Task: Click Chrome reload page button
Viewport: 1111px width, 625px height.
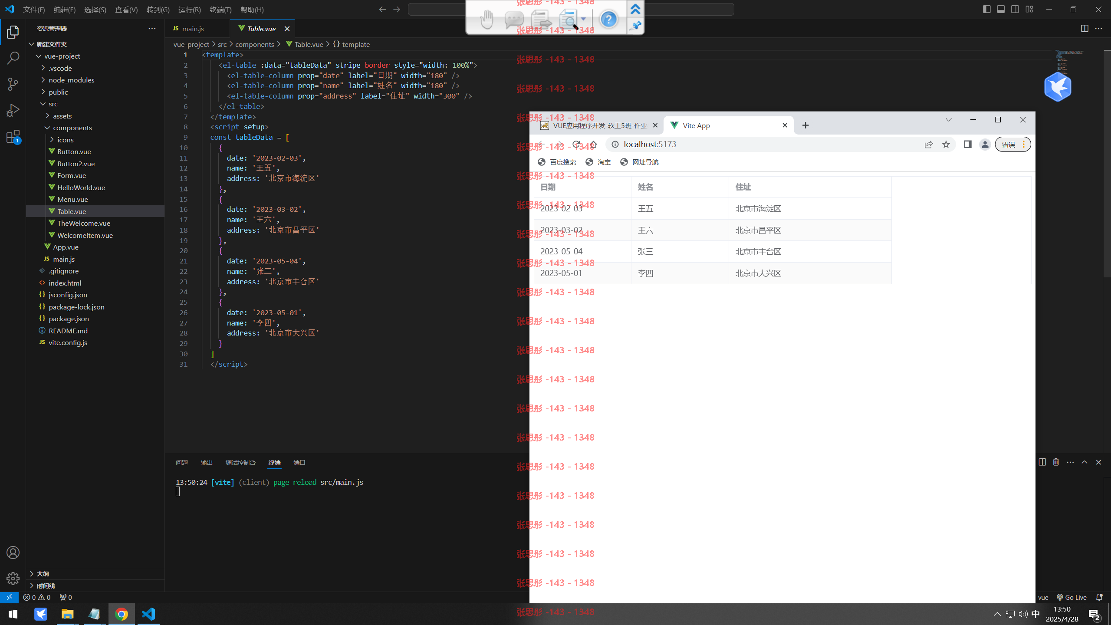Action: coord(576,145)
